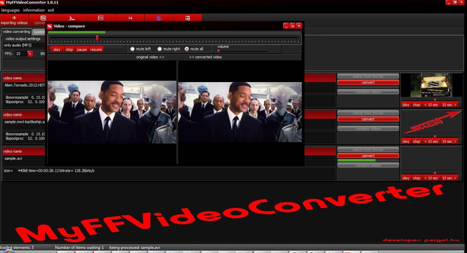
Task: Click stop under the yellow truck preview
Action: (x=416, y=104)
